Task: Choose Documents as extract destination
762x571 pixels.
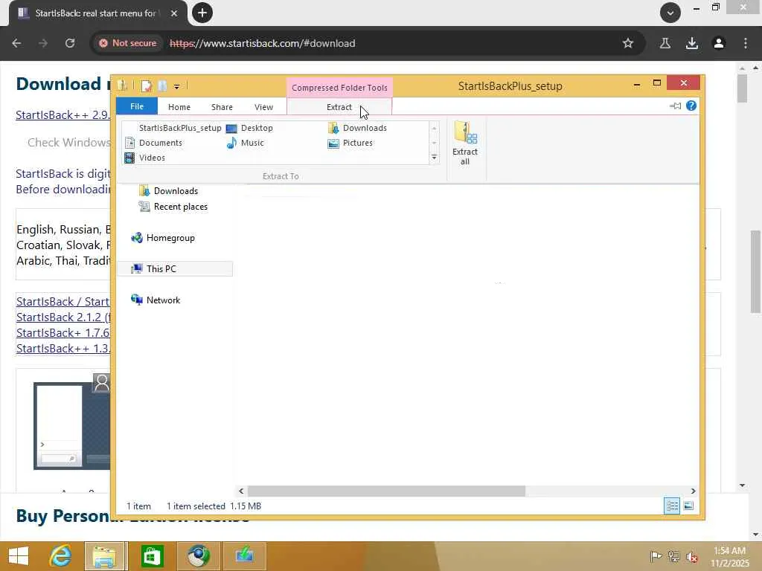Action: 153,143
